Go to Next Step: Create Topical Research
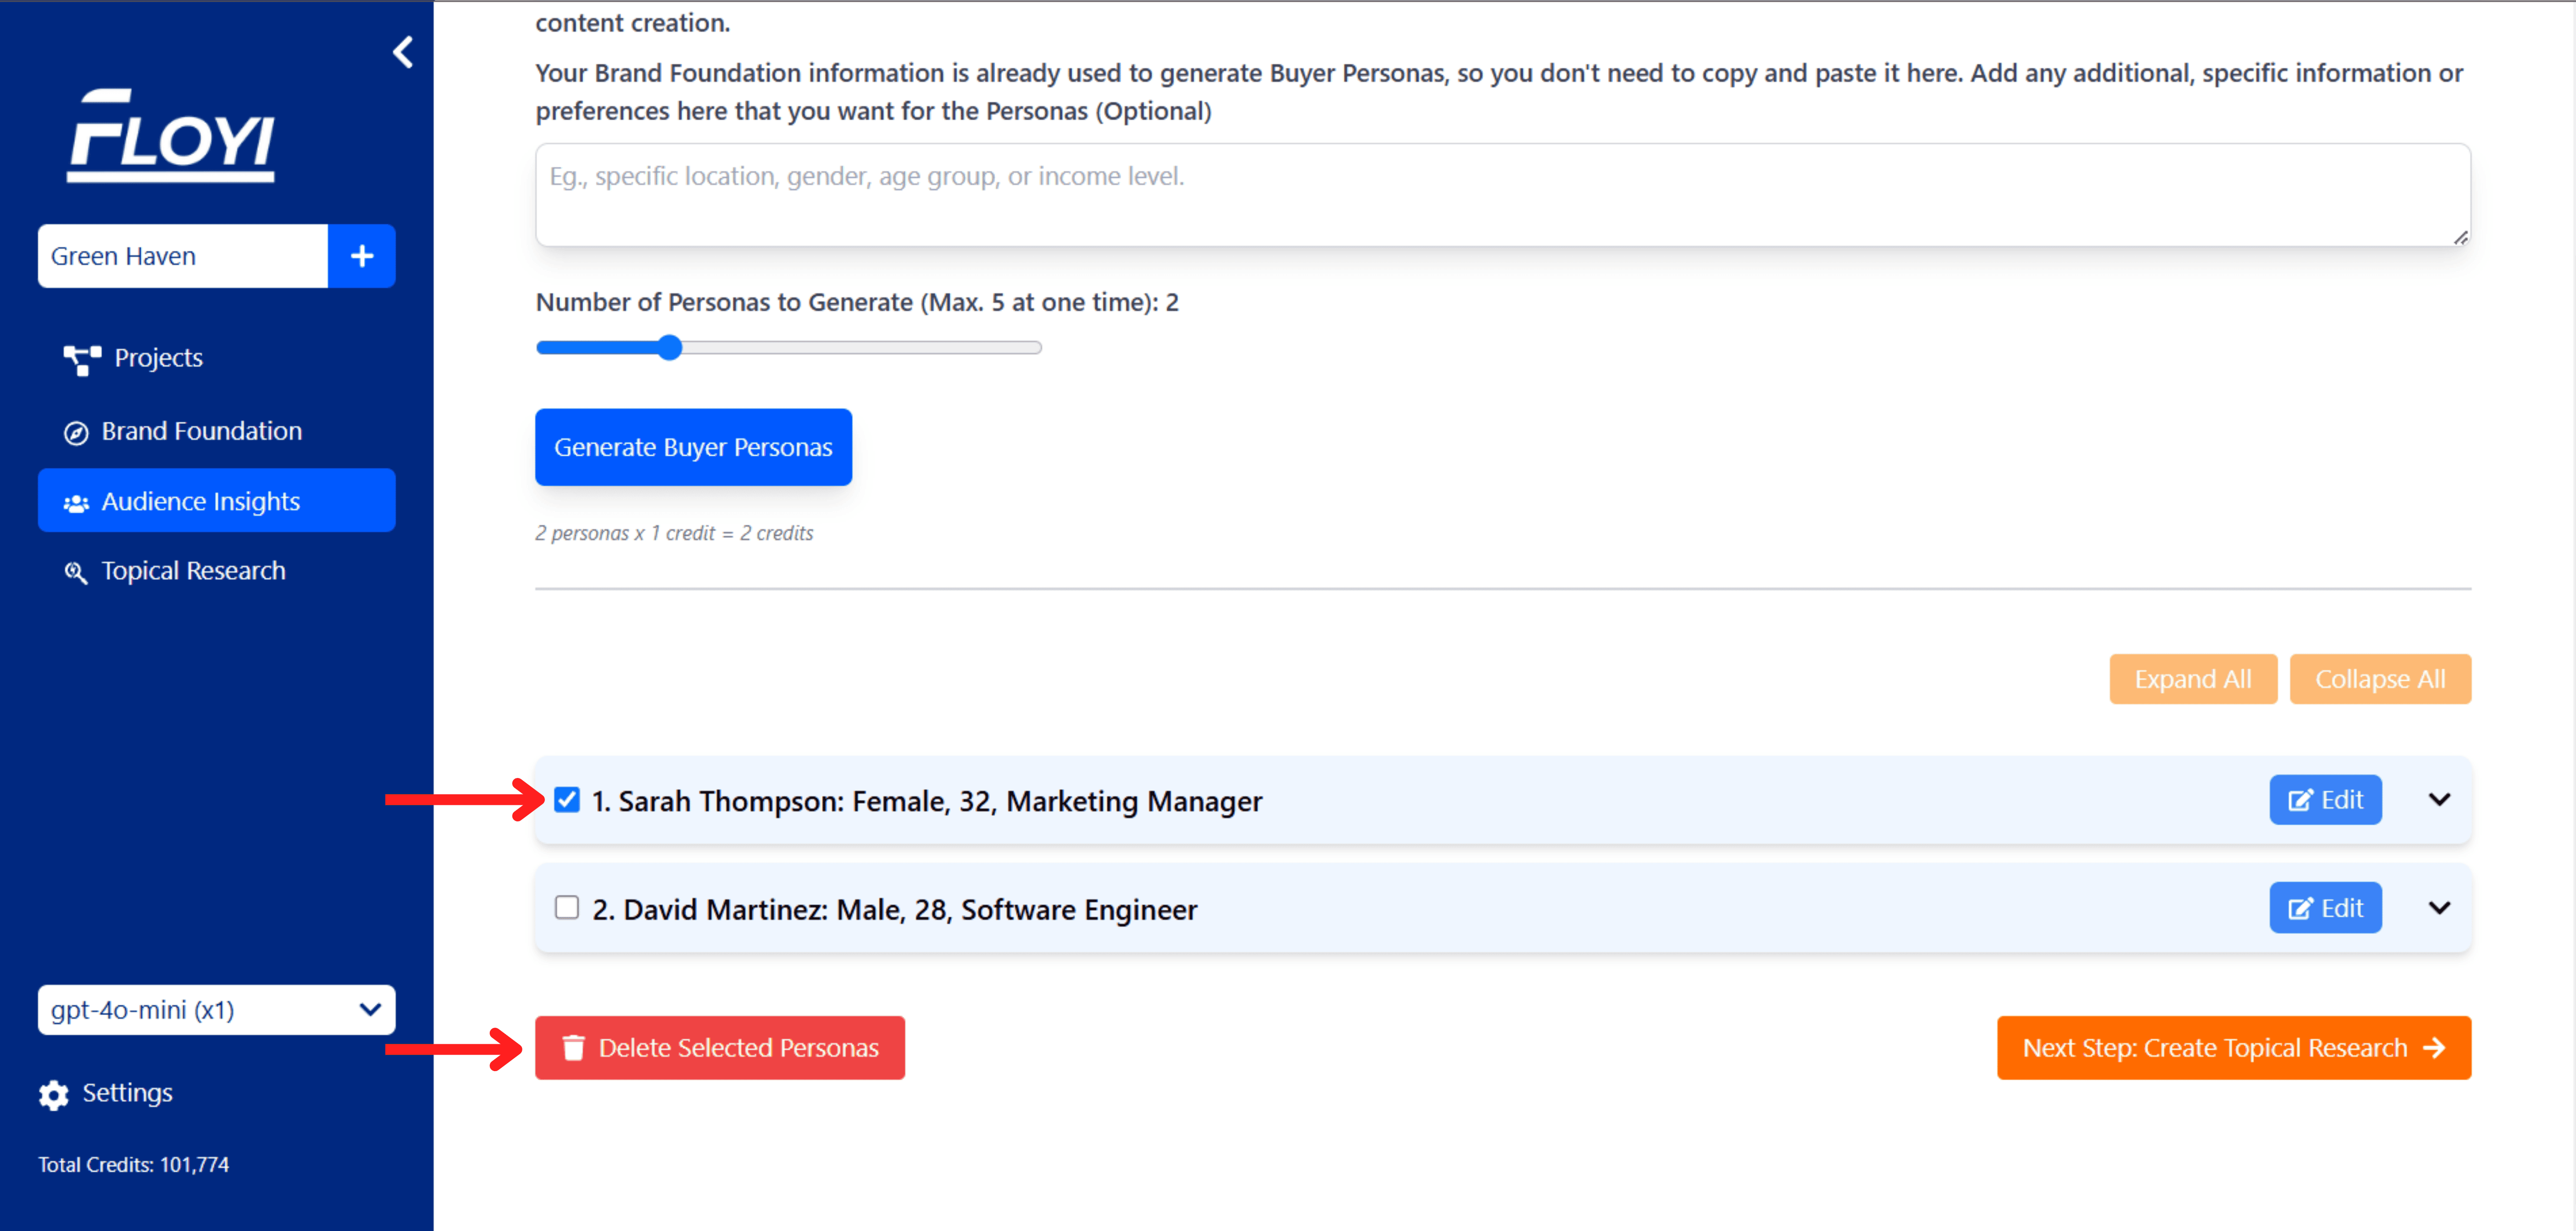Image resolution: width=2576 pixels, height=1231 pixels. [2234, 1047]
